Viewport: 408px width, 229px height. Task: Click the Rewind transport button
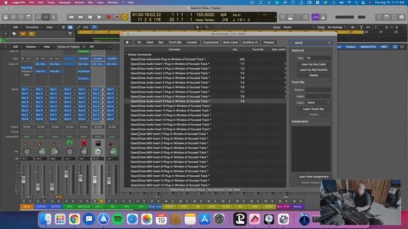[71, 17]
